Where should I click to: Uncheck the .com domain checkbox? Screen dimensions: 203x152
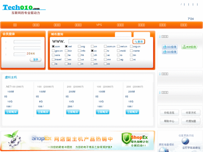pos(53,46)
